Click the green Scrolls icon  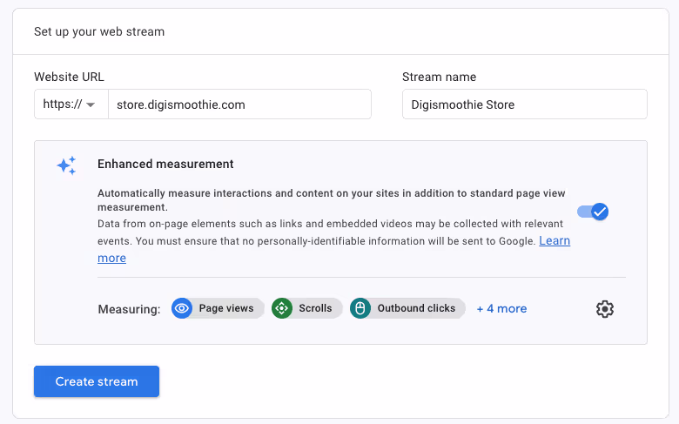(x=282, y=308)
